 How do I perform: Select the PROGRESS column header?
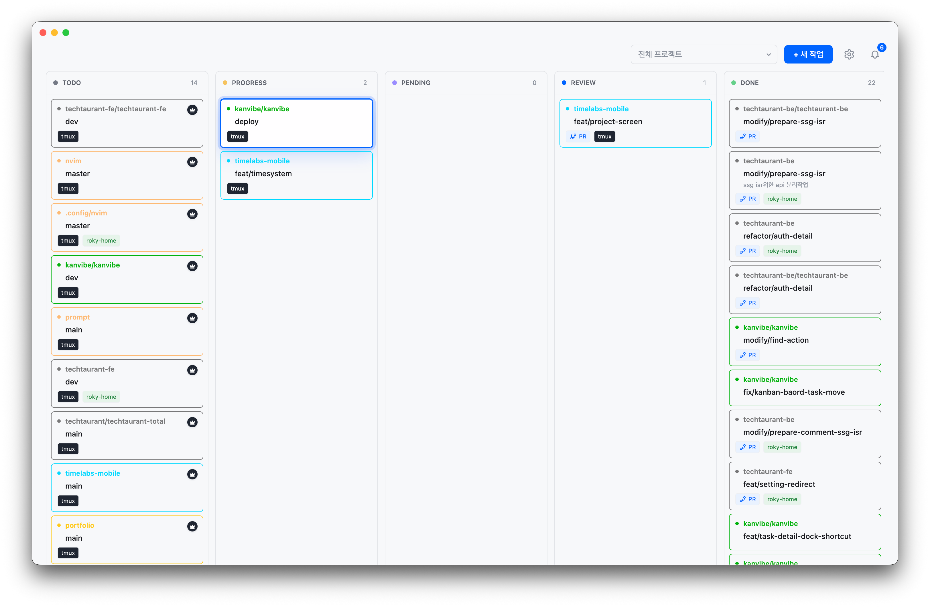tap(297, 83)
